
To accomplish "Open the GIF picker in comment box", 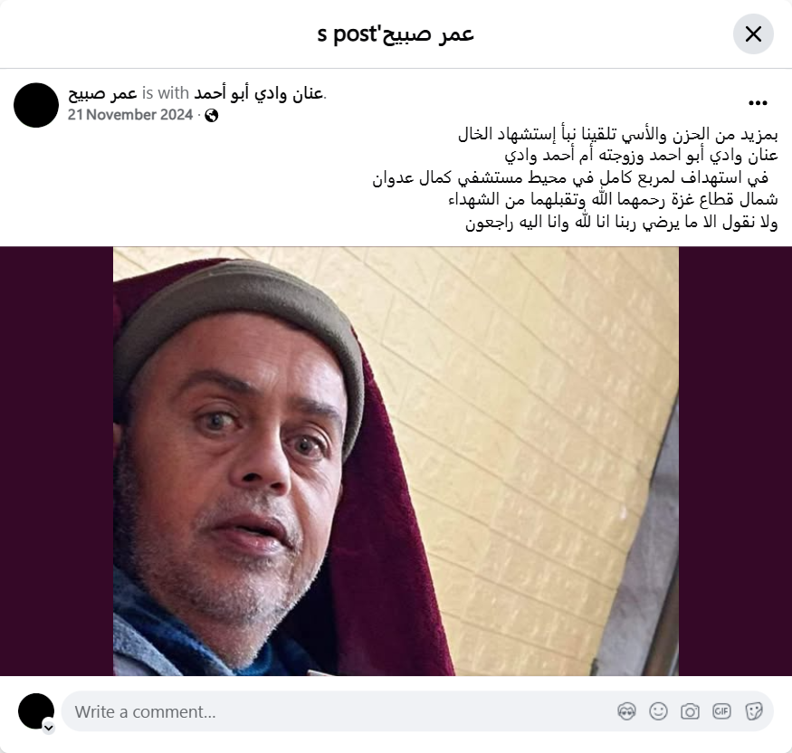I will click(x=721, y=711).
